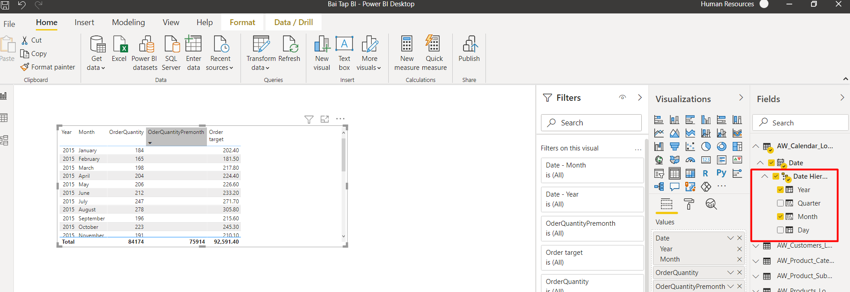This screenshot has width=850, height=292.
Task: Click the Publish button
Action: (x=469, y=49)
